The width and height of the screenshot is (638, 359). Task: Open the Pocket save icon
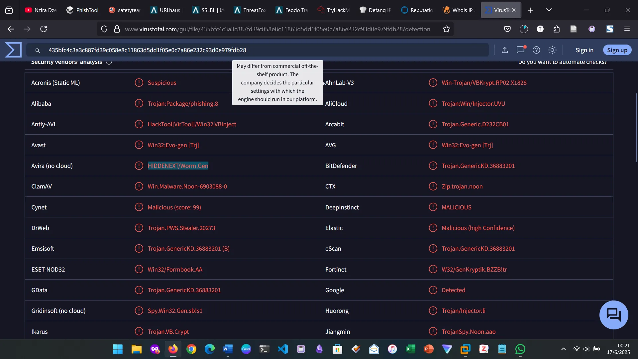[507, 29]
